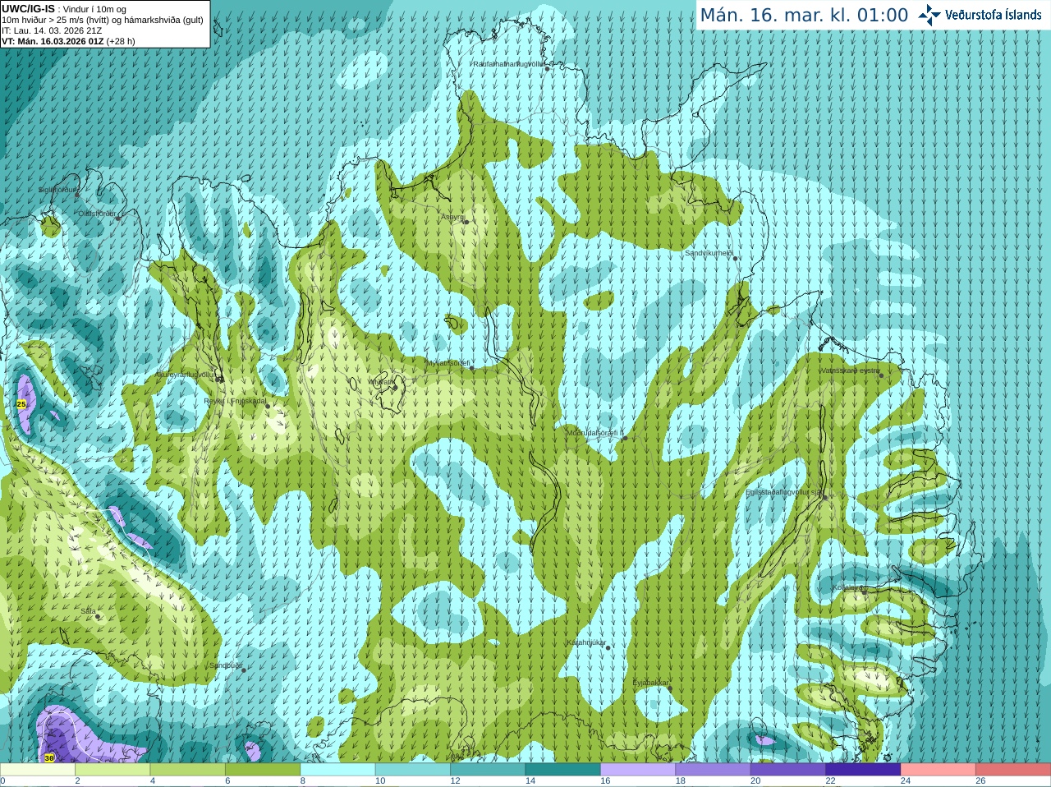Select the Sandvíkurheiði station marker
Screen dimensions: 1051x787
pos(736,258)
